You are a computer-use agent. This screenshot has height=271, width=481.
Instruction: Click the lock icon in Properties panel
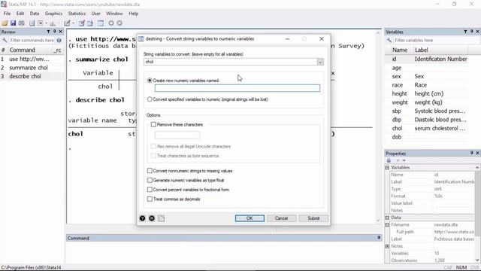coord(389,160)
